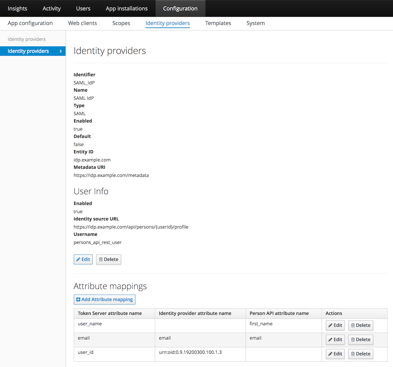Viewport: 393px width, 367px height.
Task: Click the pencil Edit icon on user_name row
Action: pyautogui.click(x=331, y=325)
